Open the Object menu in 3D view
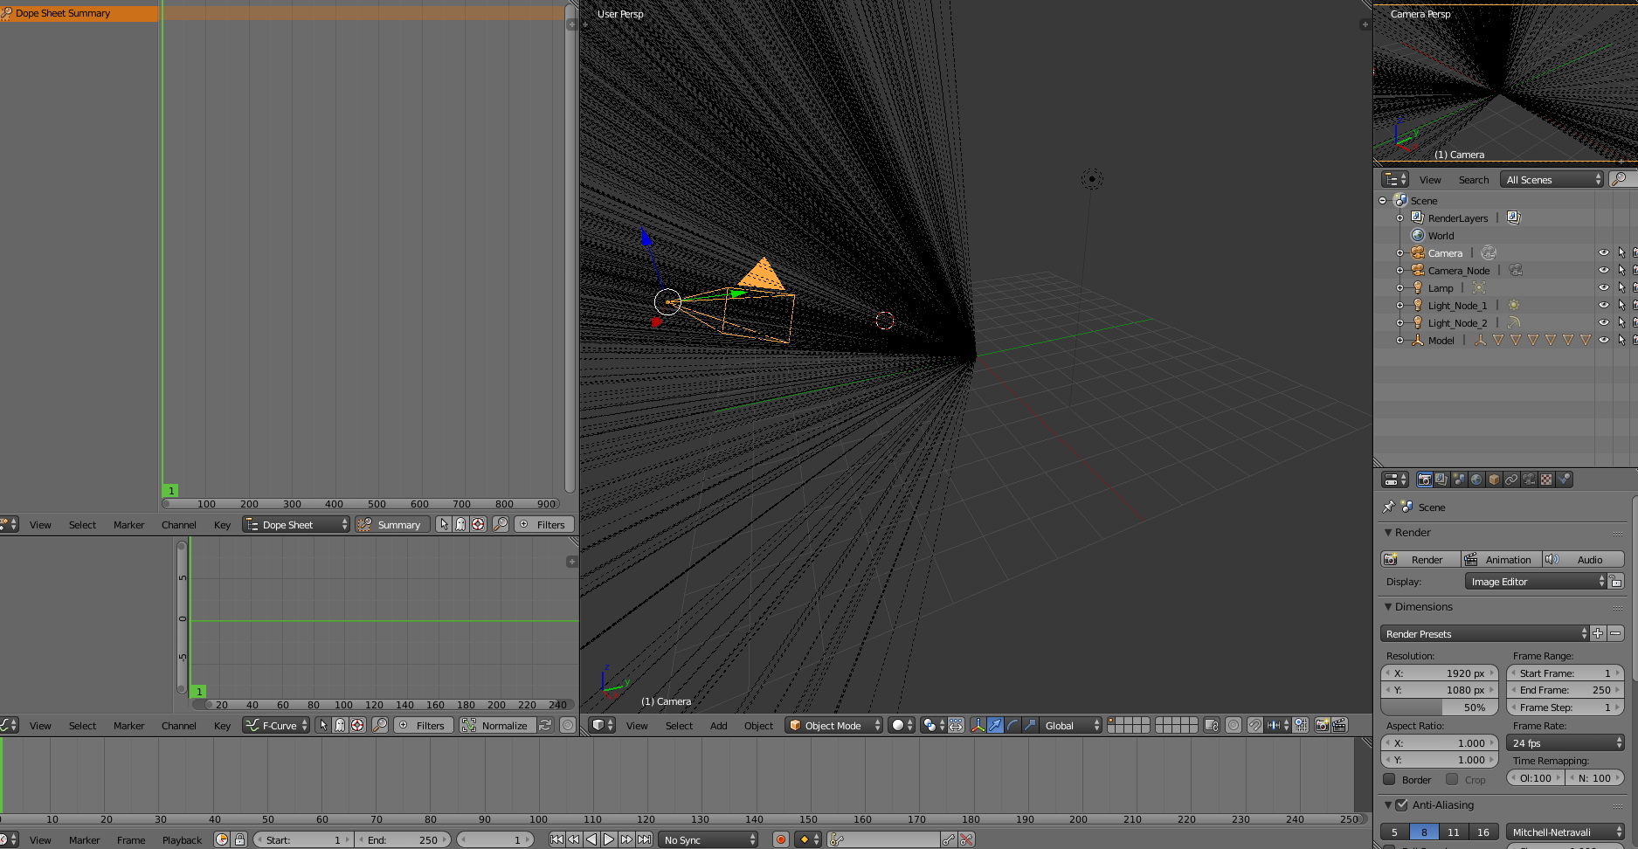The width and height of the screenshot is (1638, 849). click(x=758, y=726)
